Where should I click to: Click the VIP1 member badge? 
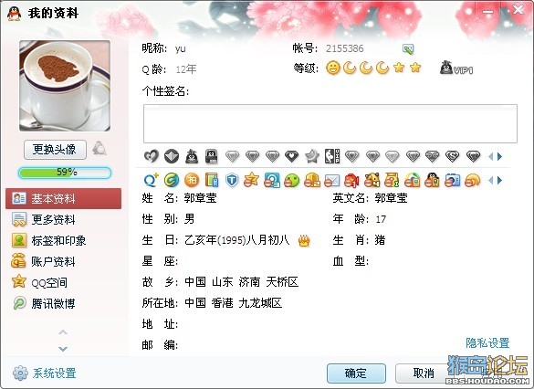(456, 68)
